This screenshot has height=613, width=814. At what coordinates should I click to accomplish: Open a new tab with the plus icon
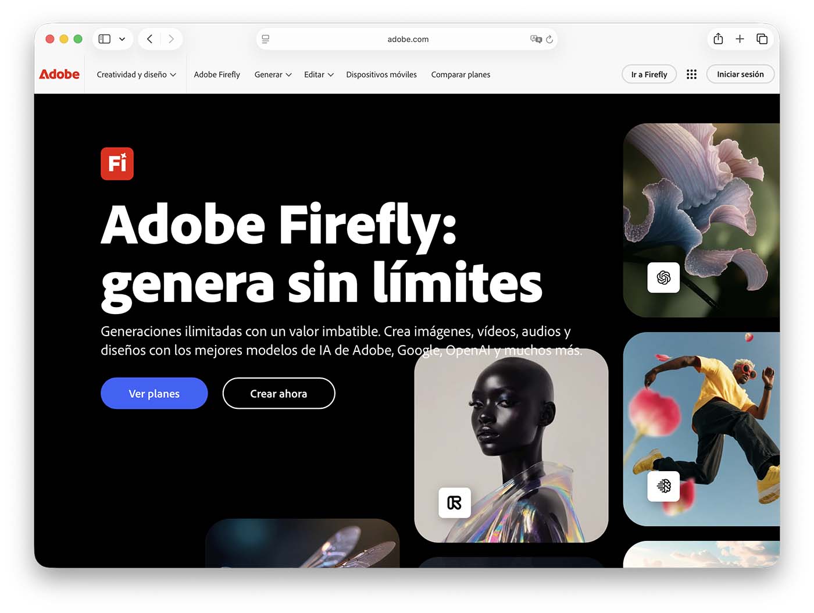pos(740,38)
